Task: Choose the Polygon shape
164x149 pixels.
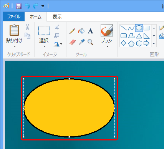Action: (131, 36)
